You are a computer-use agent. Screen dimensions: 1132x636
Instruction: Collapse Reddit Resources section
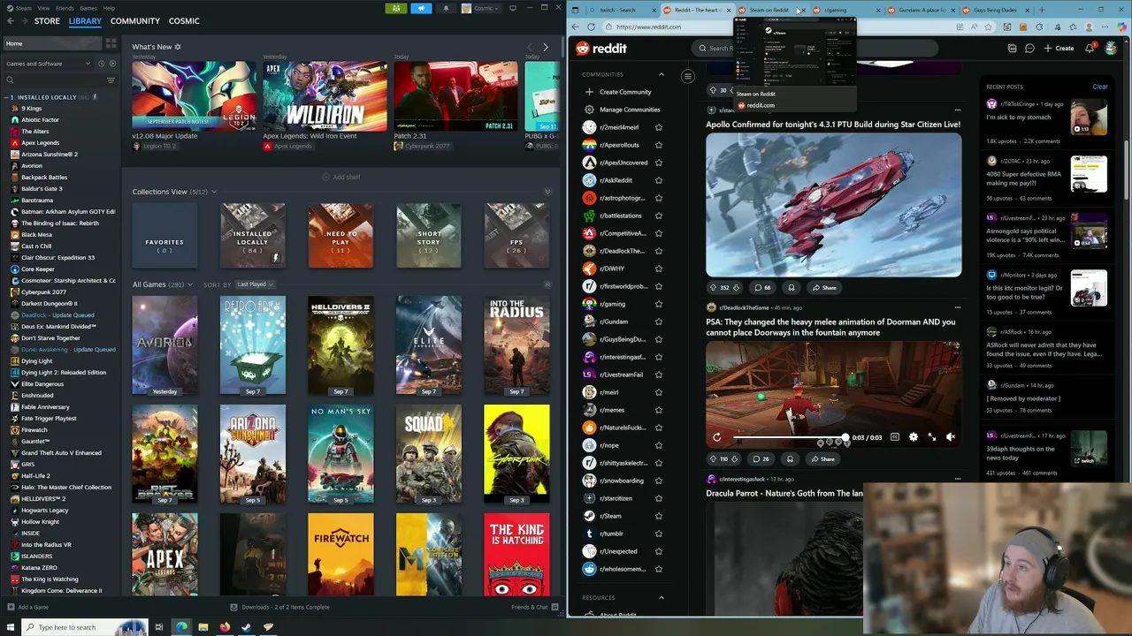661,598
